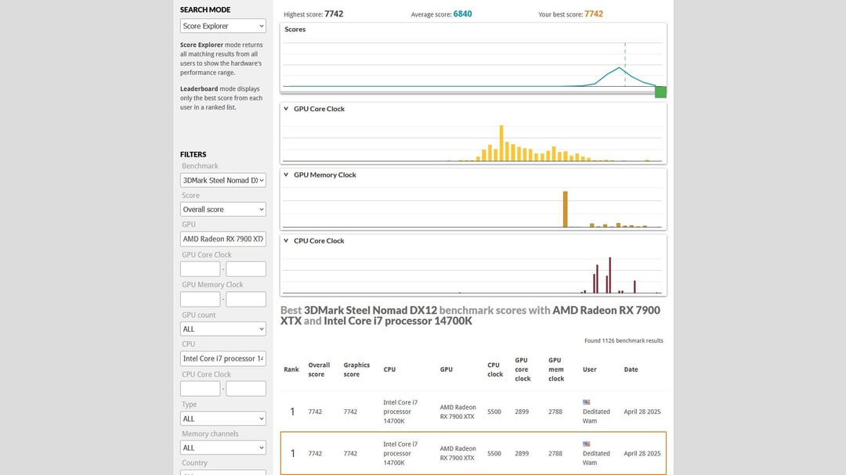Open the Overall score dropdown
Image resolution: width=846 pixels, height=475 pixels.
(x=222, y=209)
